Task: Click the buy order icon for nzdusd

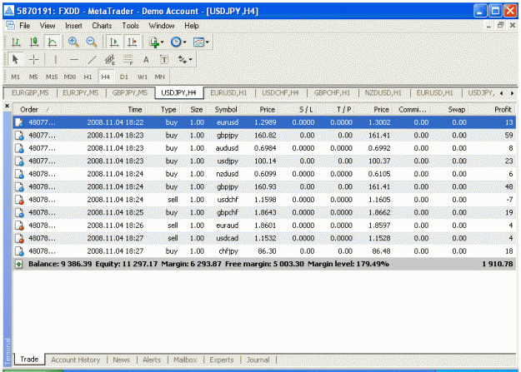Action: tap(19, 174)
